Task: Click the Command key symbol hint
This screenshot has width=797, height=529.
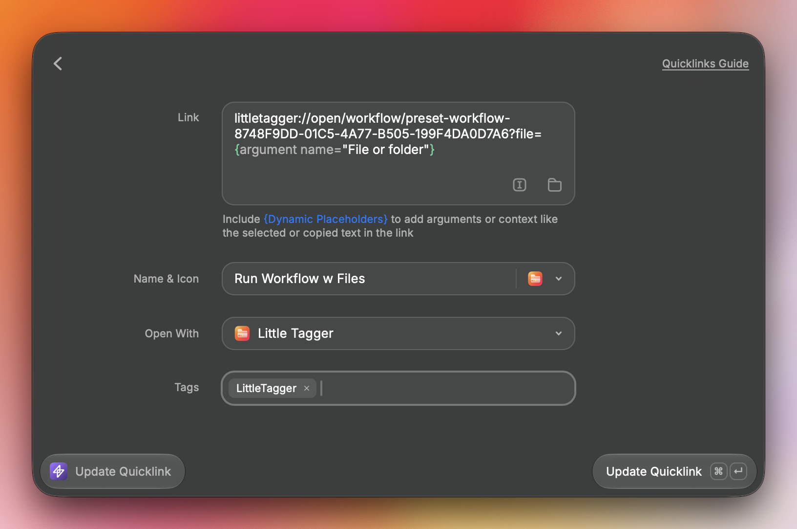Action: point(718,471)
